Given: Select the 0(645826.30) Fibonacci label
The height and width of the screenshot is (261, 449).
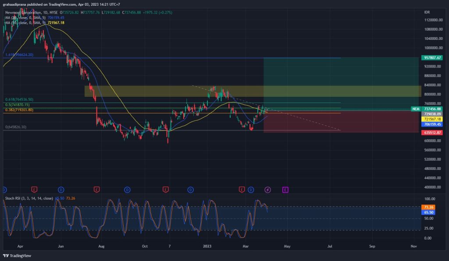Looking at the screenshot, I should [x=16, y=127].
